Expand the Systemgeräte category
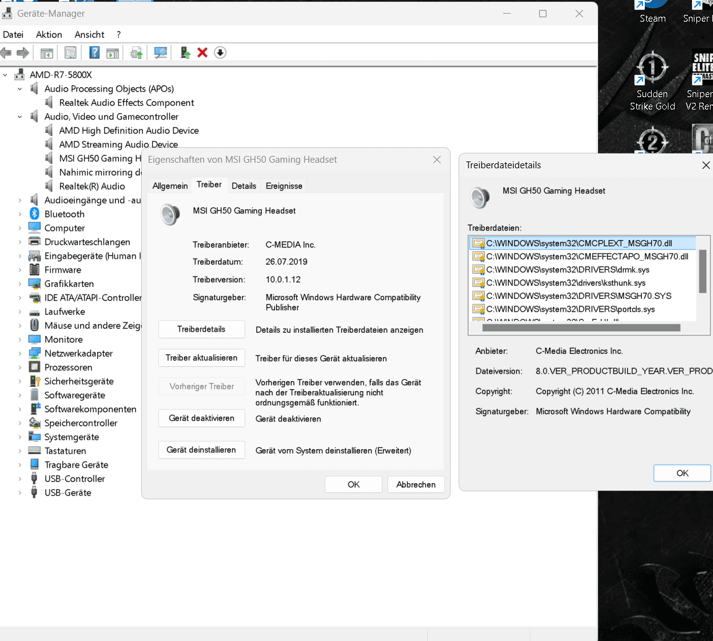713x641 pixels. click(x=20, y=437)
